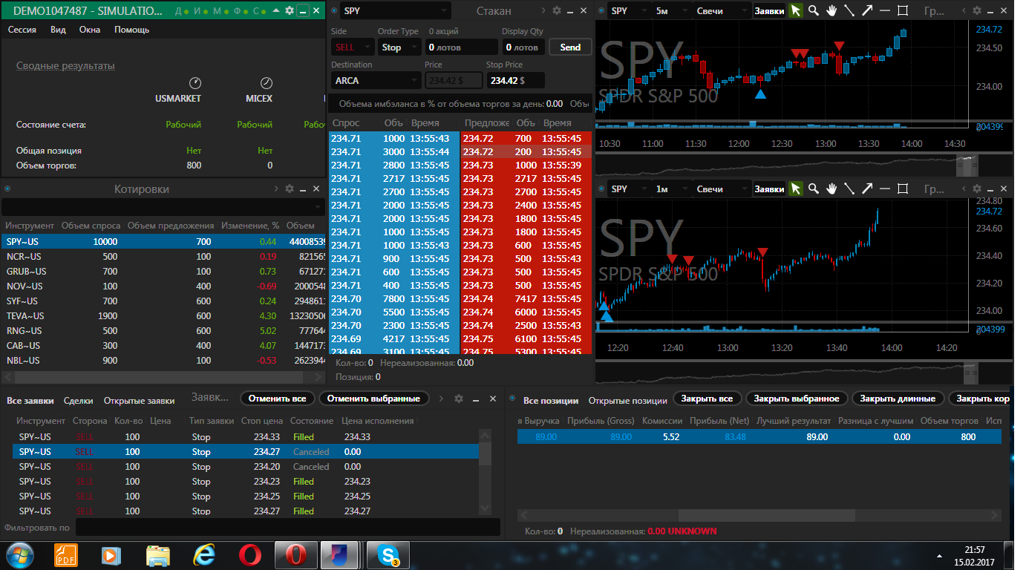Screen dimensions: 1026x570
Task: Open the Сессия menu
Action: 22,30
